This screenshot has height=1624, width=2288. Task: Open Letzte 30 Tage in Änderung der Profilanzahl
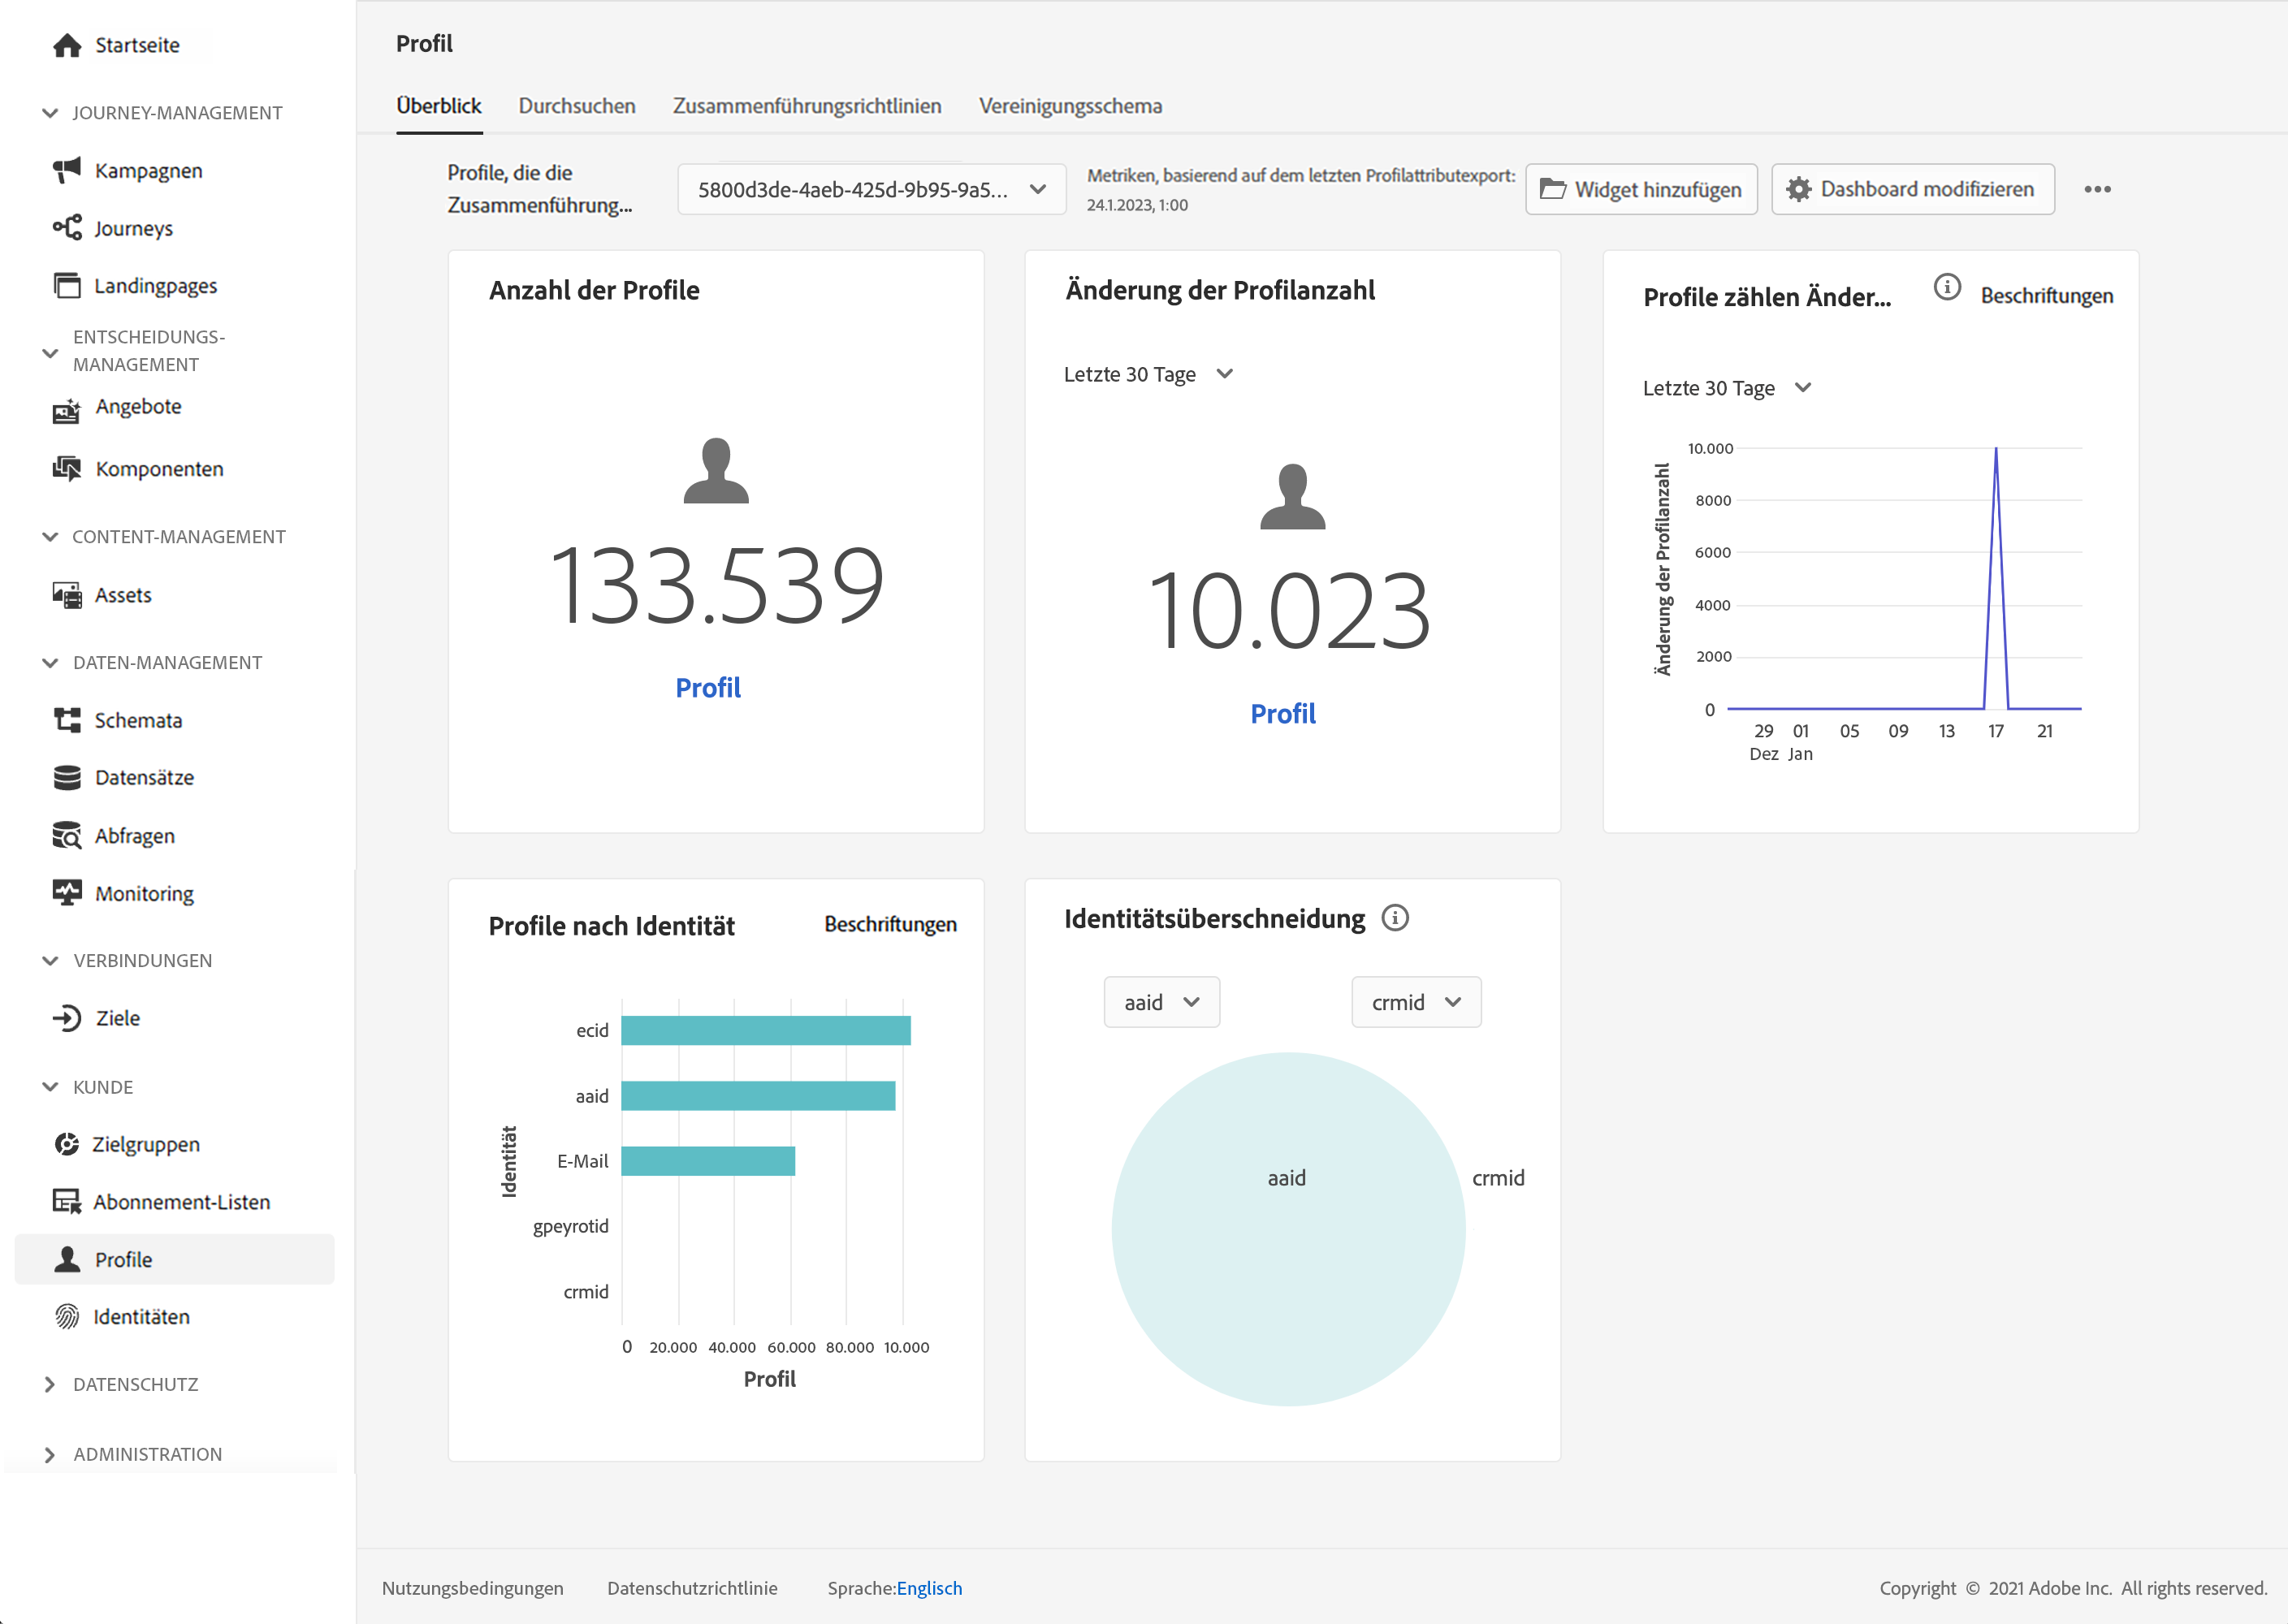pyautogui.click(x=1148, y=374)
